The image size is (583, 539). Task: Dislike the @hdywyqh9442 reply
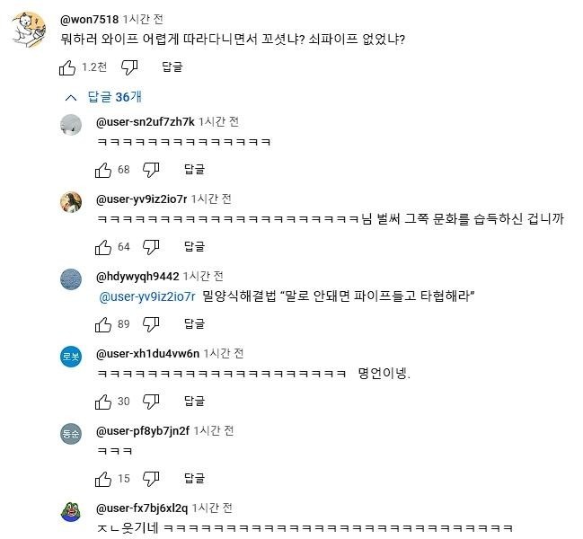coord(151,323)
